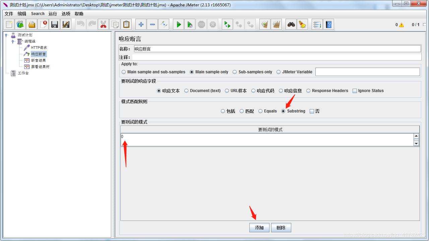Select 察看结果树 in the tree
This screenshot has height=241, width=429.
pyautogui.click(x=40, y=67)
